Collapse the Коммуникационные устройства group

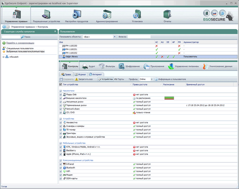point(60,160)
